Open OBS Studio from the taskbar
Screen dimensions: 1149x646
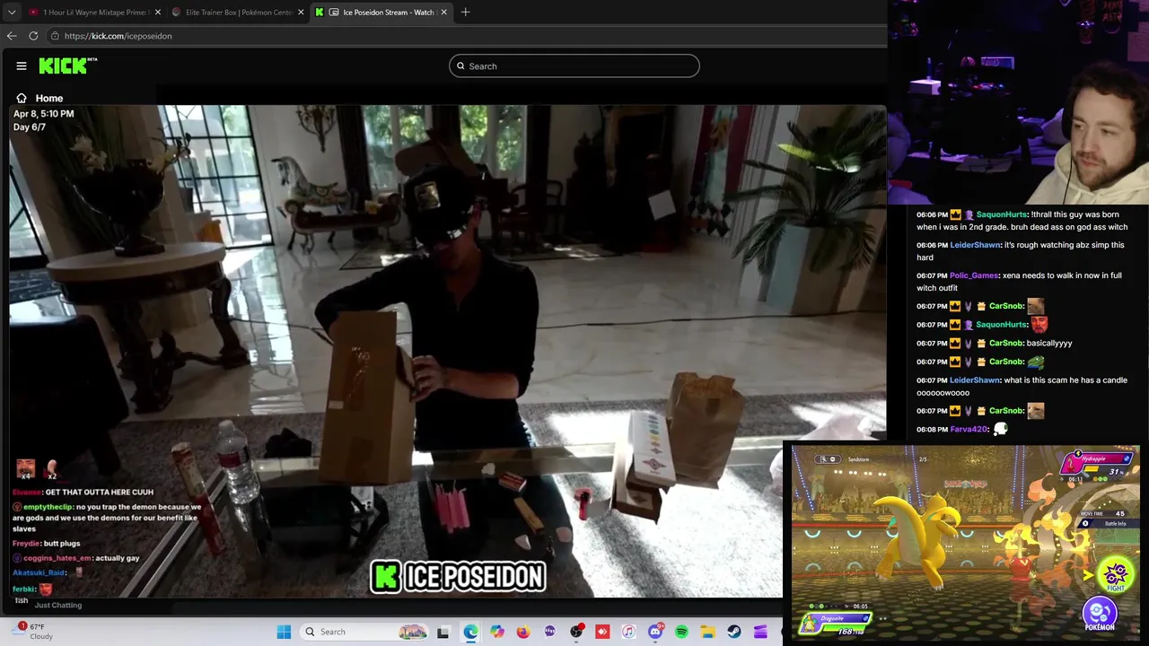click(x=576, y=632)
